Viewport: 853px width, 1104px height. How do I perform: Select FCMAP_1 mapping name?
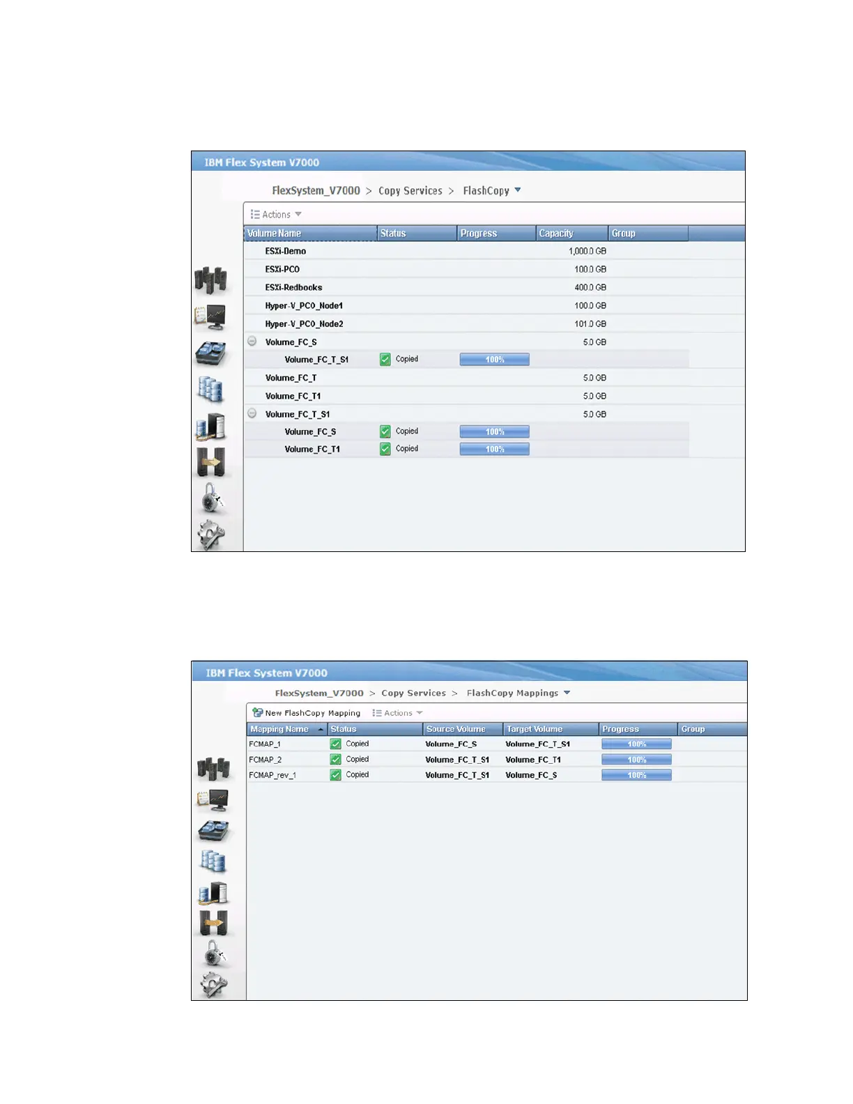pyautogui.click(x=265, y=744)
